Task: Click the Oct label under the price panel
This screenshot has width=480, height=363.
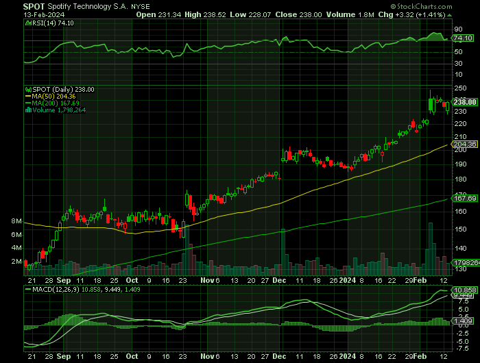Action: pos(132,280)
